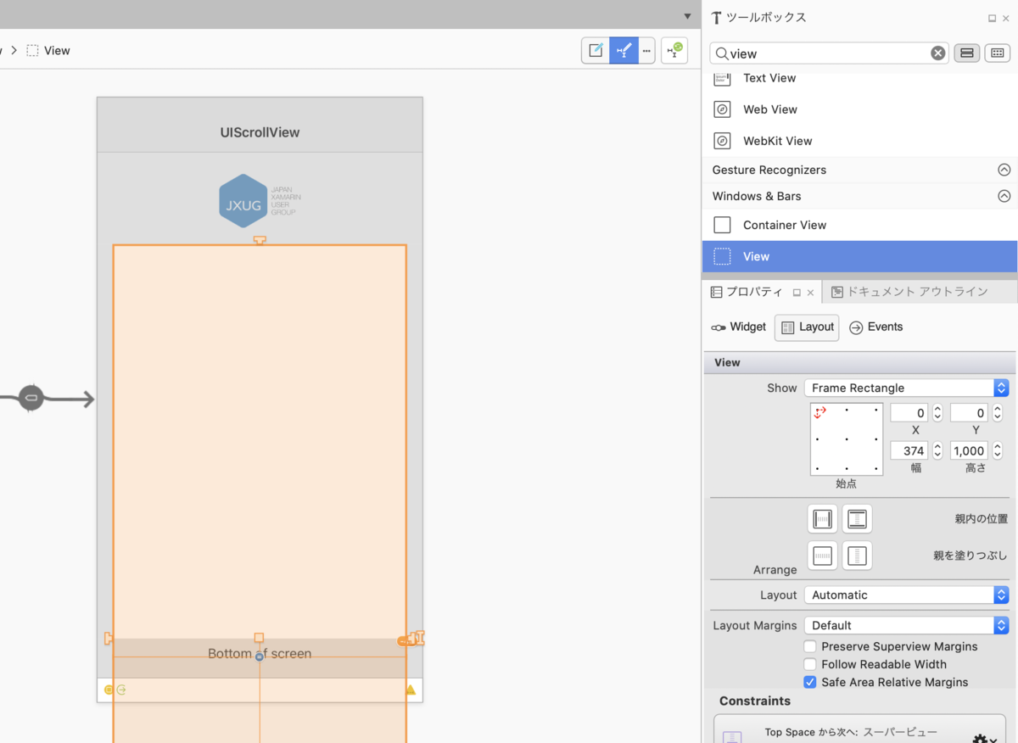Enable Follow Readable Width checkbox

(810, 664)
